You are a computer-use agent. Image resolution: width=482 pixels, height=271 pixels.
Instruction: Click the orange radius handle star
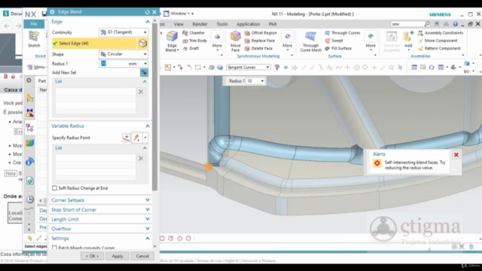(x=209, y=166)
